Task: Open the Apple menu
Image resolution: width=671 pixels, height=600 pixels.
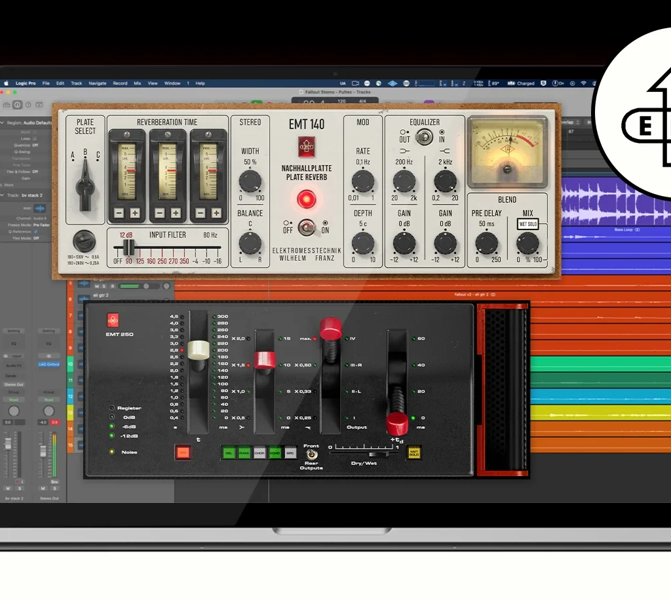Action: (x=7, y=83)
